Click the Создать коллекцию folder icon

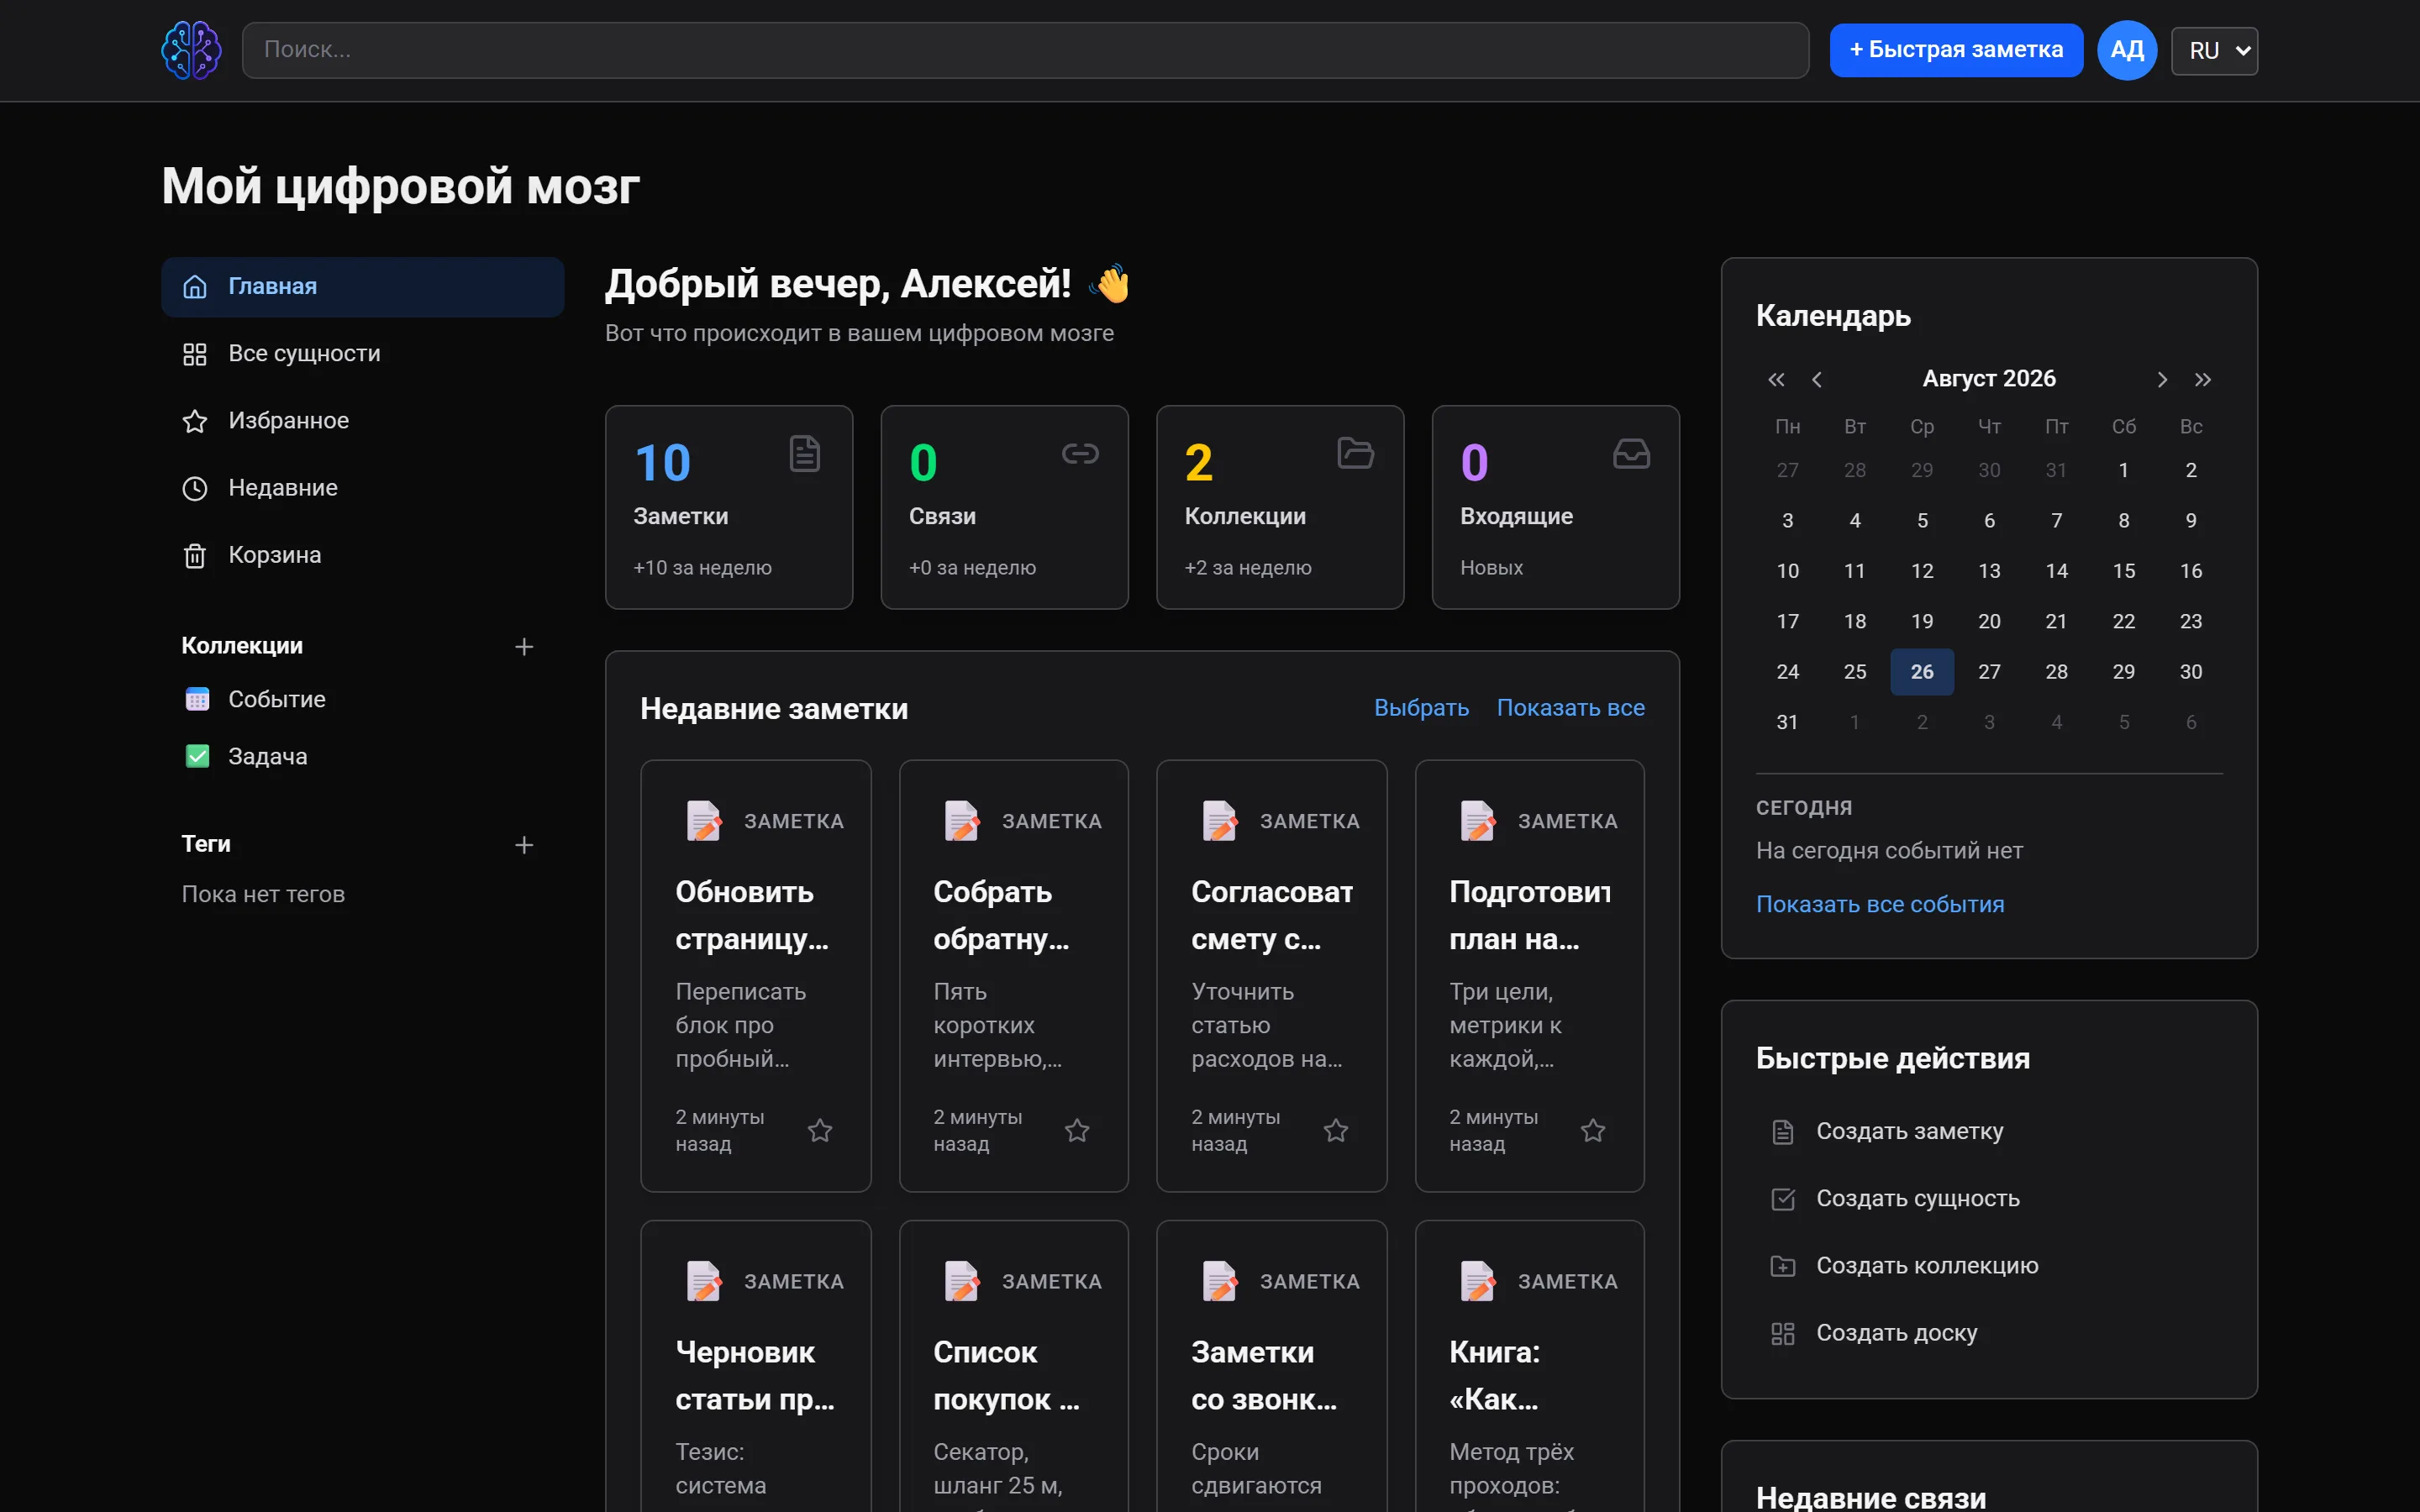pyautogui.click(x=1783, y=1266)
